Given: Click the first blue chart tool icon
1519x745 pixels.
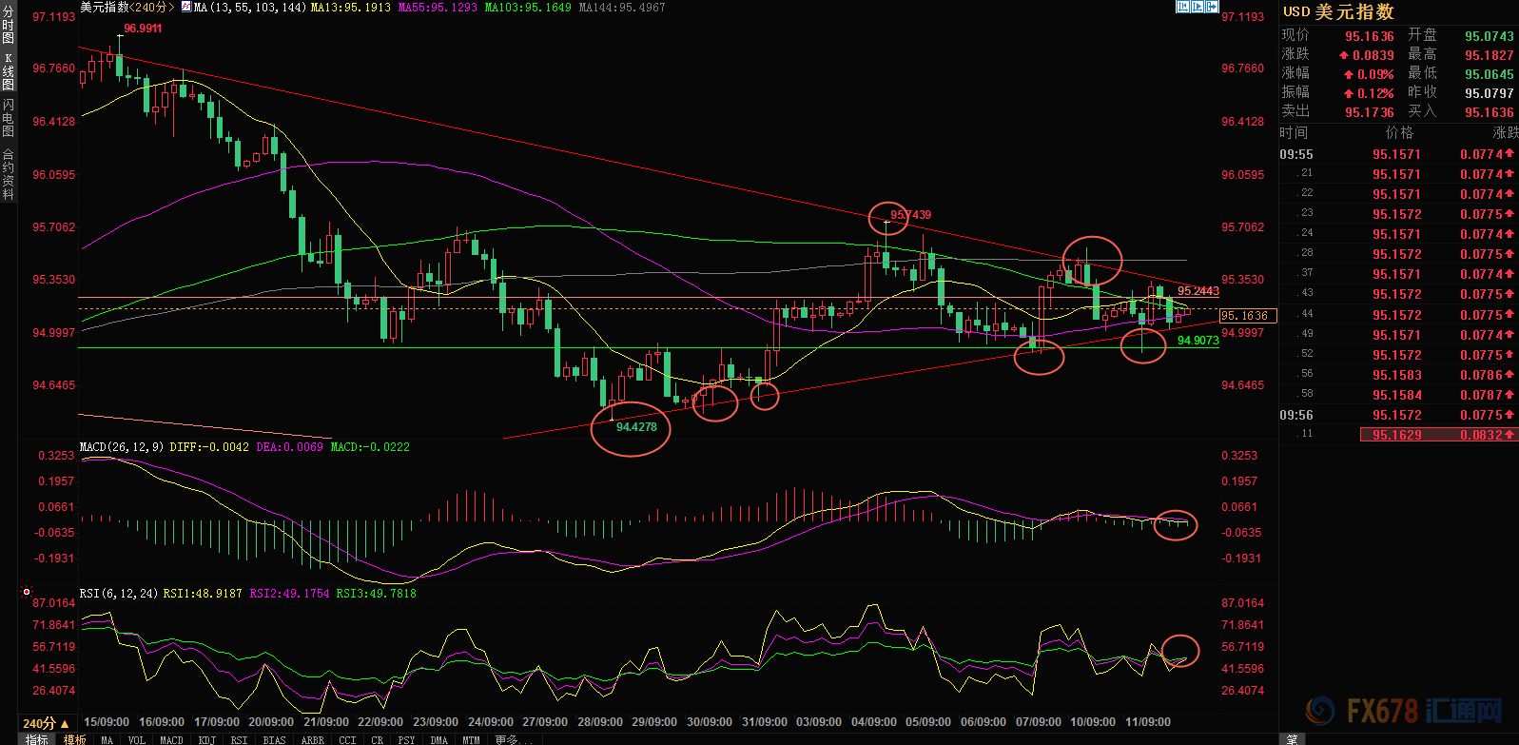Looking at the screenshot, I should coord(1183,7).
